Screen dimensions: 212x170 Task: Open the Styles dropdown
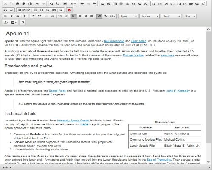click(128, 16)
